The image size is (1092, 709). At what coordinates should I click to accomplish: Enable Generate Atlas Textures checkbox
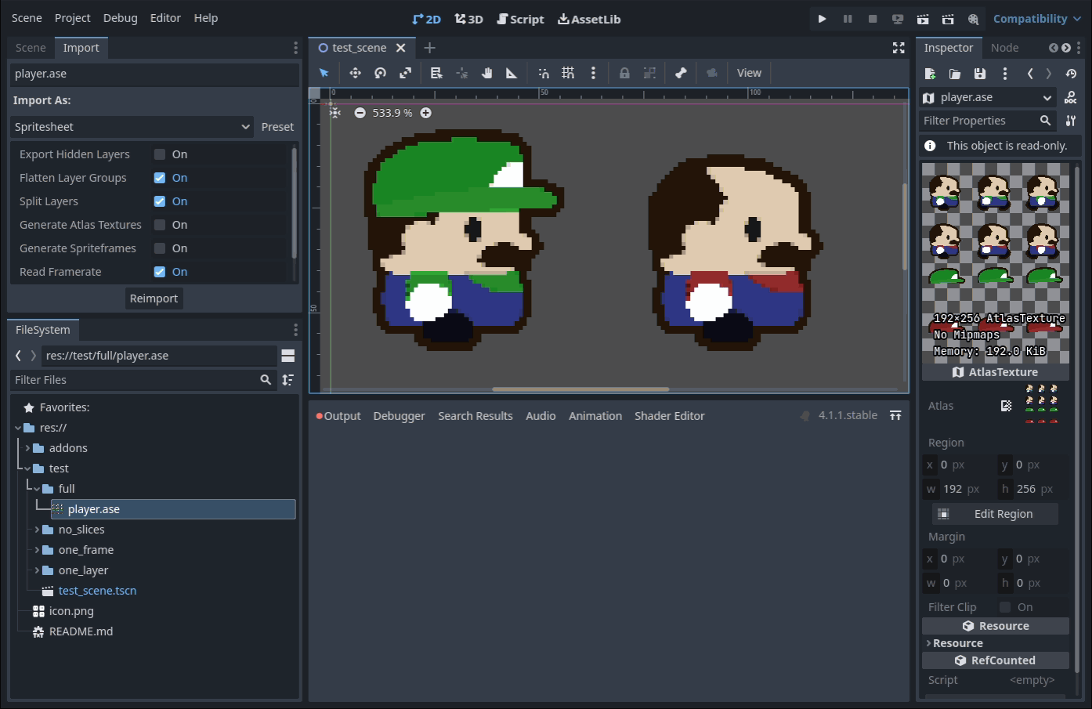click(160, 225)
